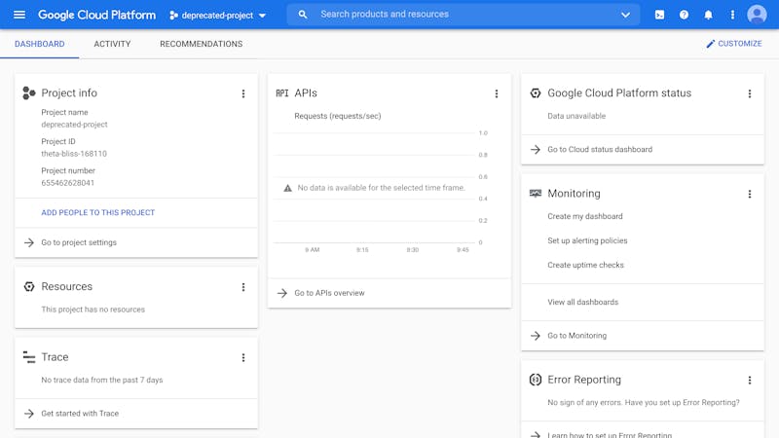The width and height of the screenshot is (779, 438).
Task: Open top bar vertical dots menu
Action: (732, 15)
